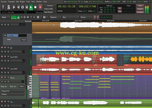
Task: Close the Fader automation lane with X
Action: click(x=5, y=36)
